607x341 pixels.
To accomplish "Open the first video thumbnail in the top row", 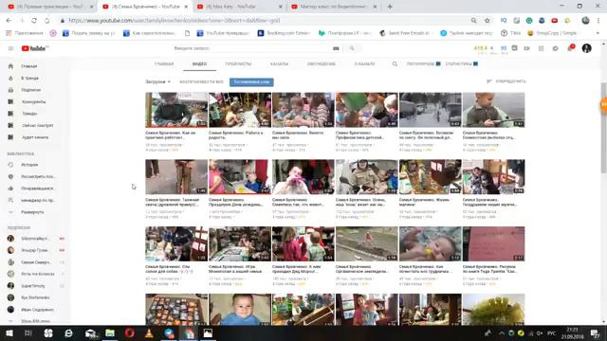I will [176, 110].
